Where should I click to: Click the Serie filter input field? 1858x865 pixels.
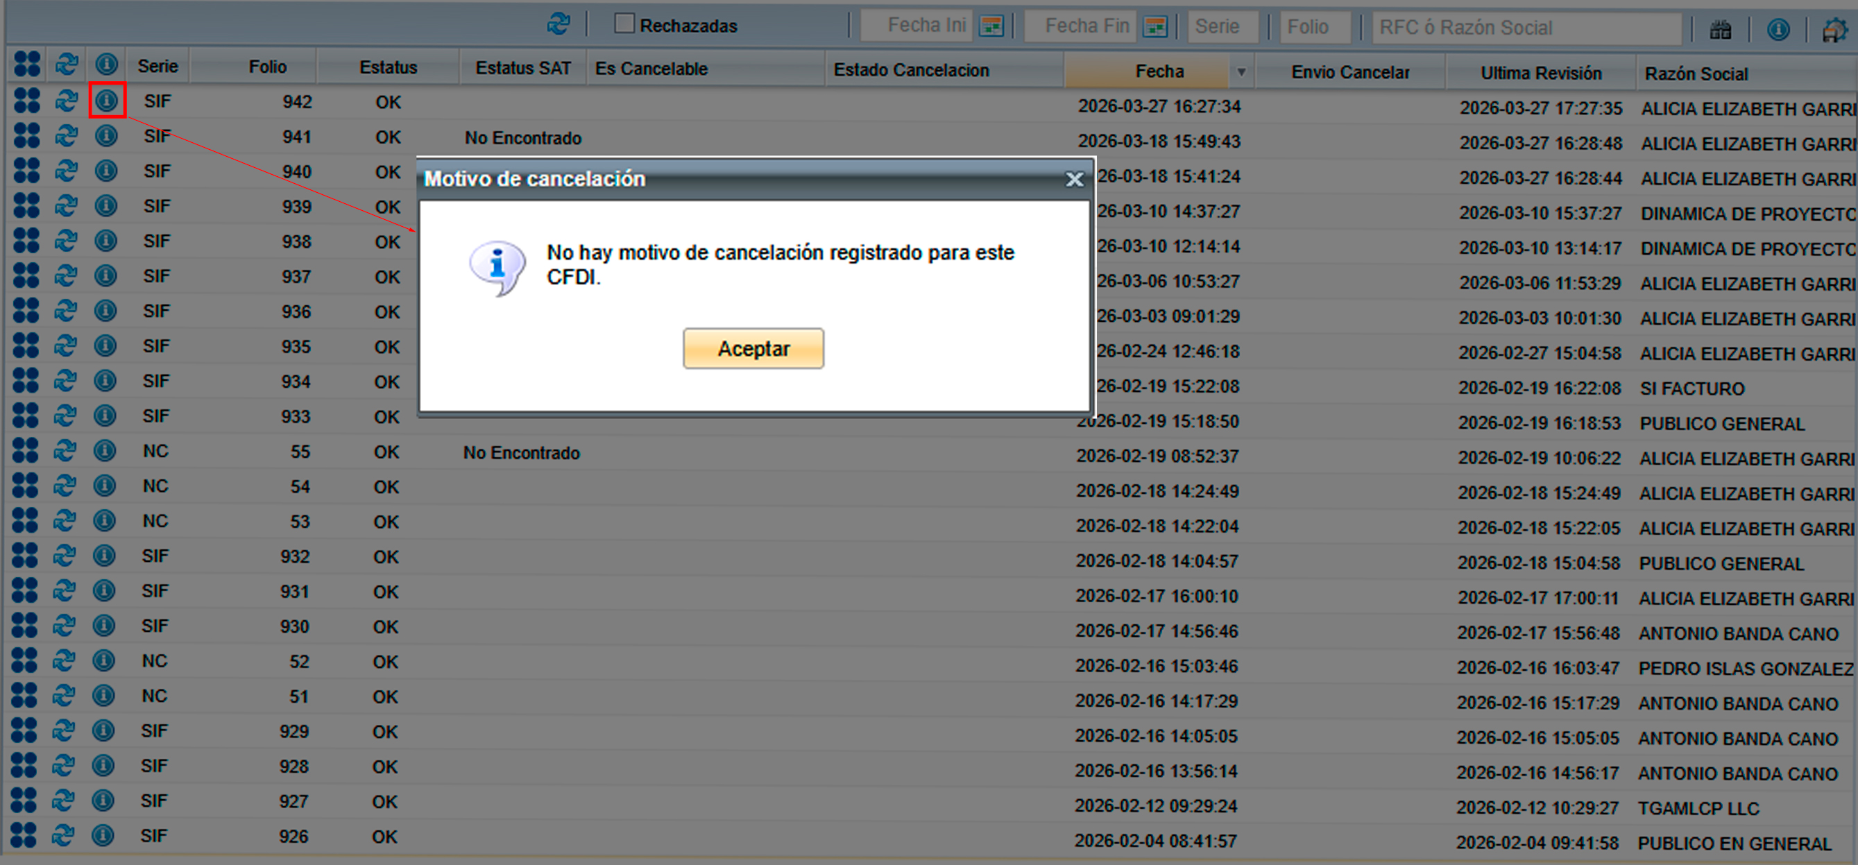1222,26
